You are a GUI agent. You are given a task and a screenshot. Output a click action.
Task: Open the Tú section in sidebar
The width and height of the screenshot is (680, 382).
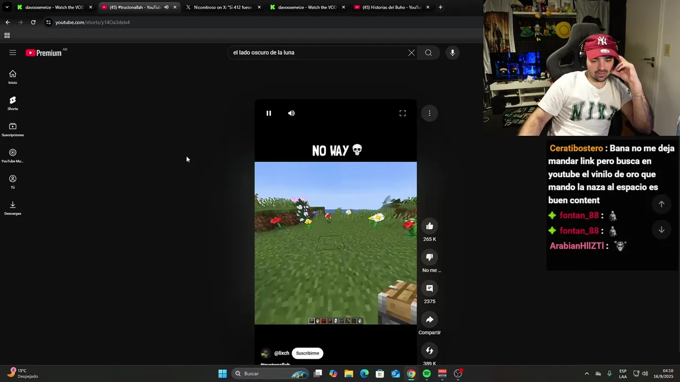point(13,182)
